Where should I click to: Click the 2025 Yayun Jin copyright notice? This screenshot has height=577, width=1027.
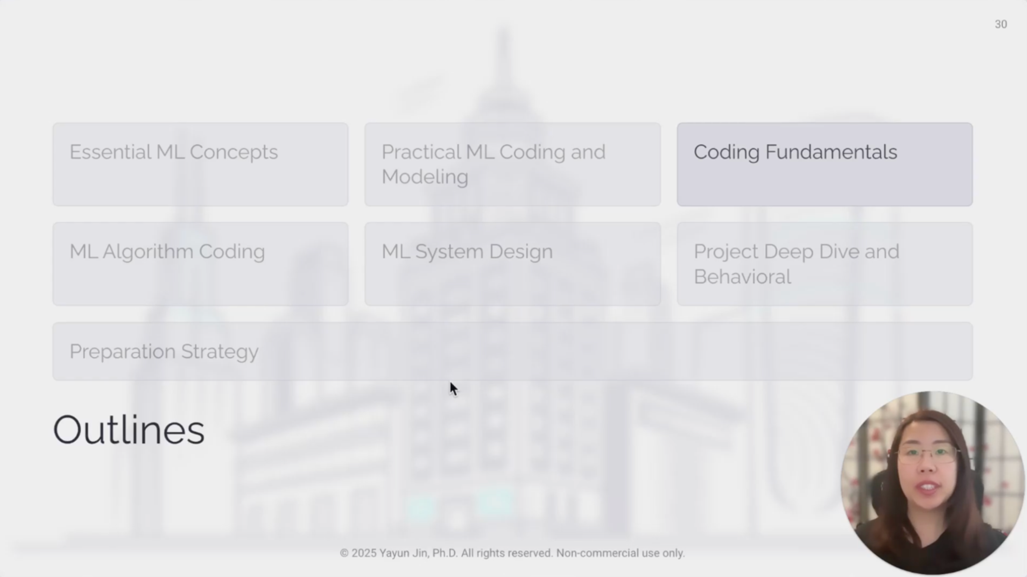click(512, 553)
